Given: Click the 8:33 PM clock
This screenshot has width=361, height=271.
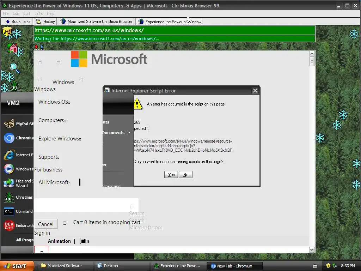Looking at the screenshot, I should coord(348,266).
